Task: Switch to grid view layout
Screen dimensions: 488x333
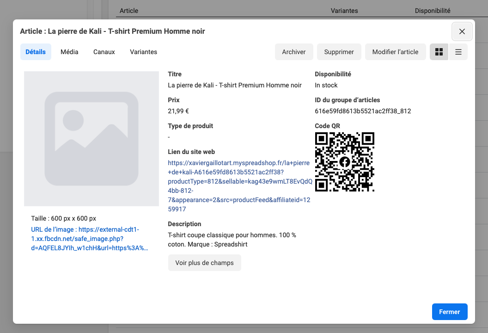Action: pyautogui.click(x=439, y=52)
